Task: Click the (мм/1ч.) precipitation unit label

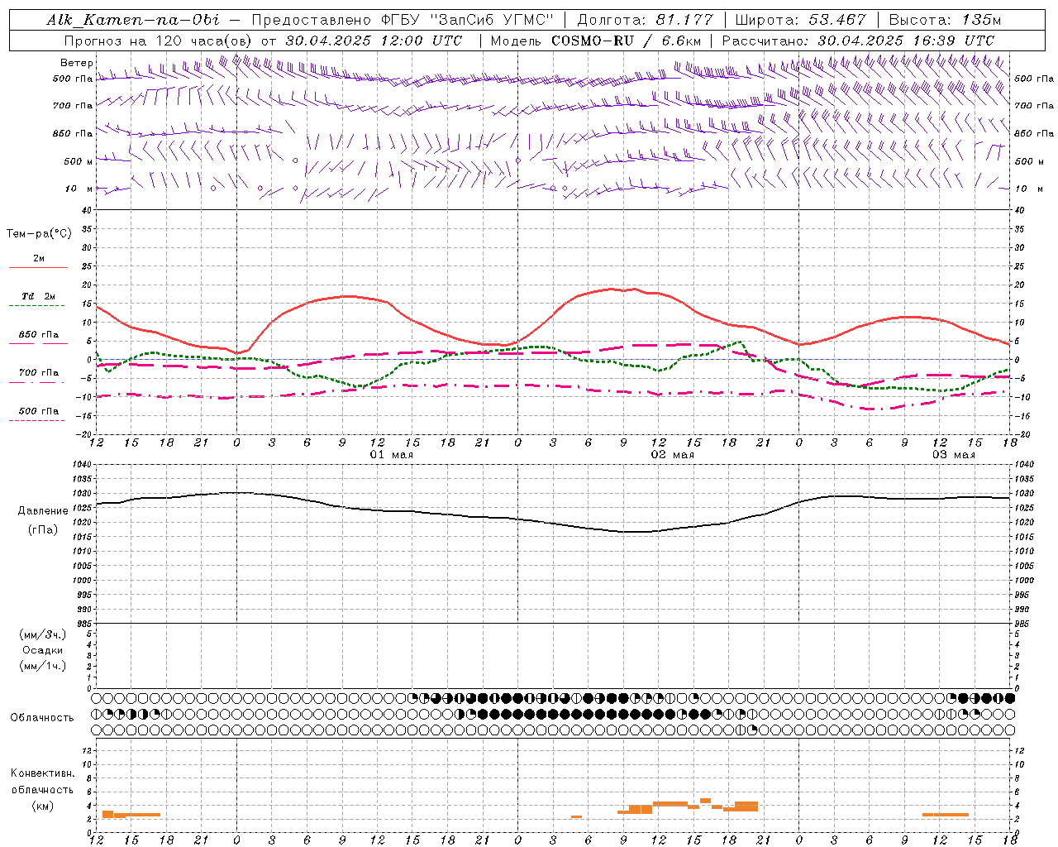Action: (x=42, y=666)
